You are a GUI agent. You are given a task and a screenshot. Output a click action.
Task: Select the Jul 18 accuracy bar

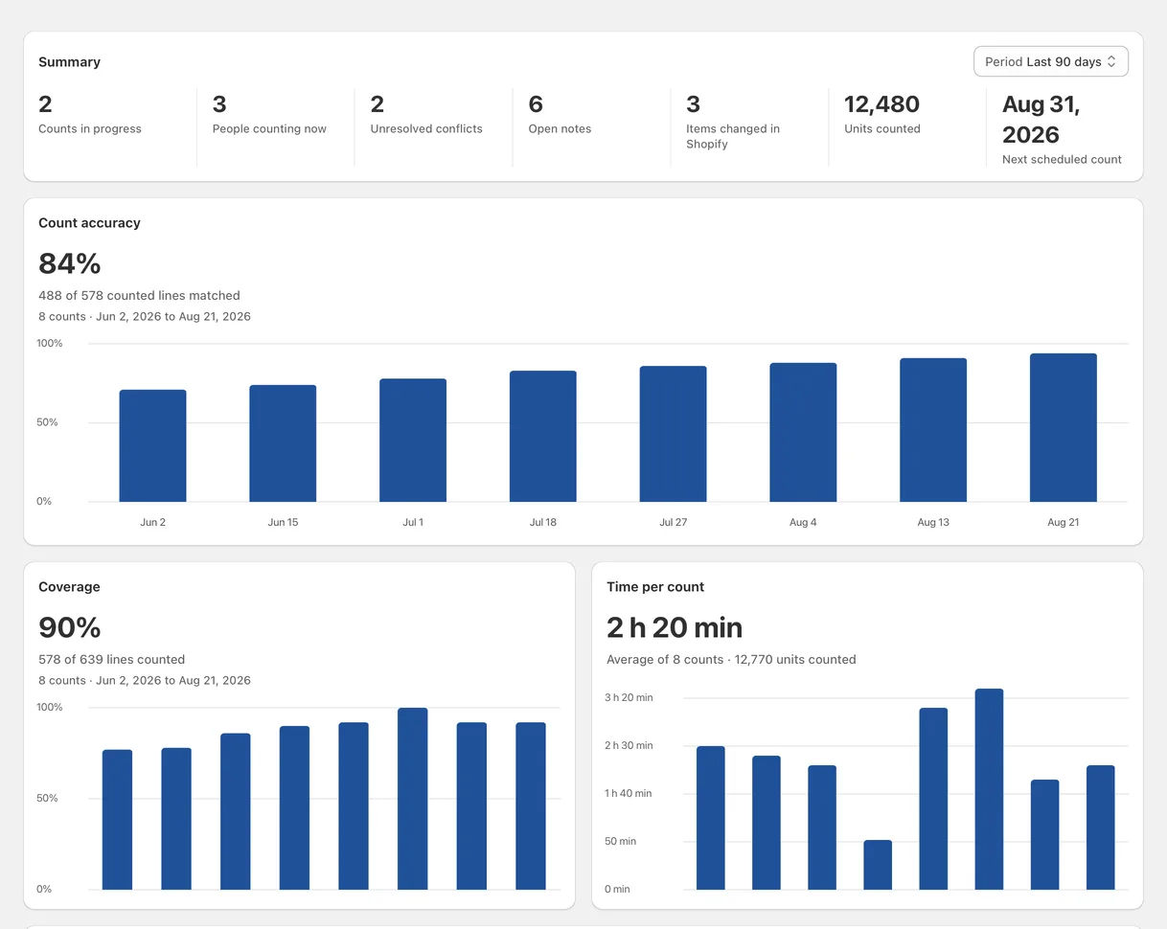pyautogui.click(x=543, y=437)
